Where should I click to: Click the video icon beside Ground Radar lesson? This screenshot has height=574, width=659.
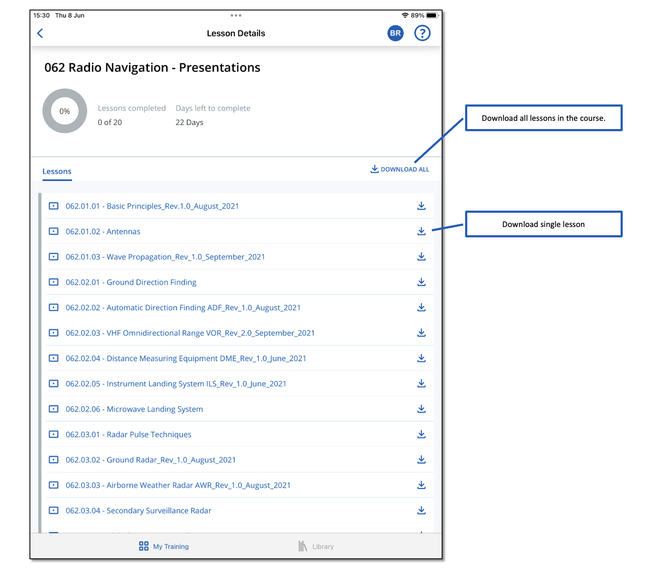[54, 460]
